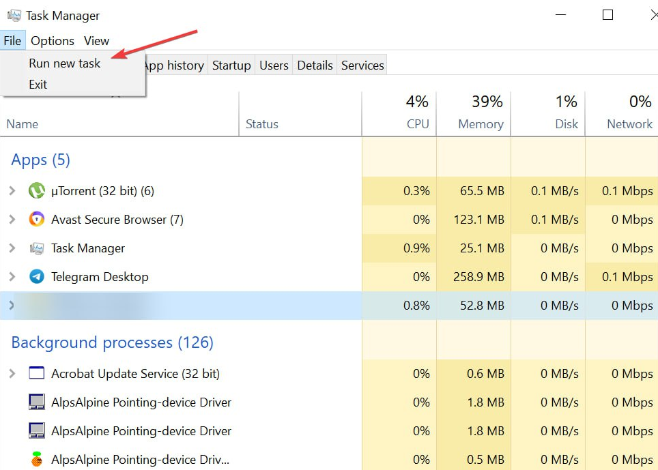Click the 0.6 MB memory value
This screenshot has height=470, width=658.
point(485,373)
